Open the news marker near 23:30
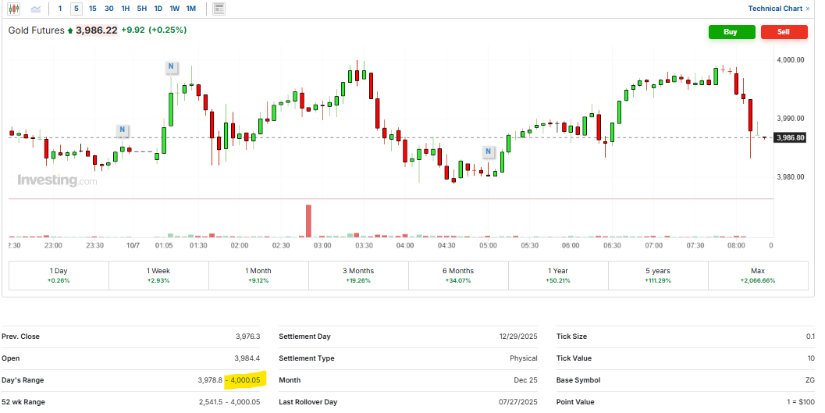Viewport: 825px width, 413px height. 123,130
